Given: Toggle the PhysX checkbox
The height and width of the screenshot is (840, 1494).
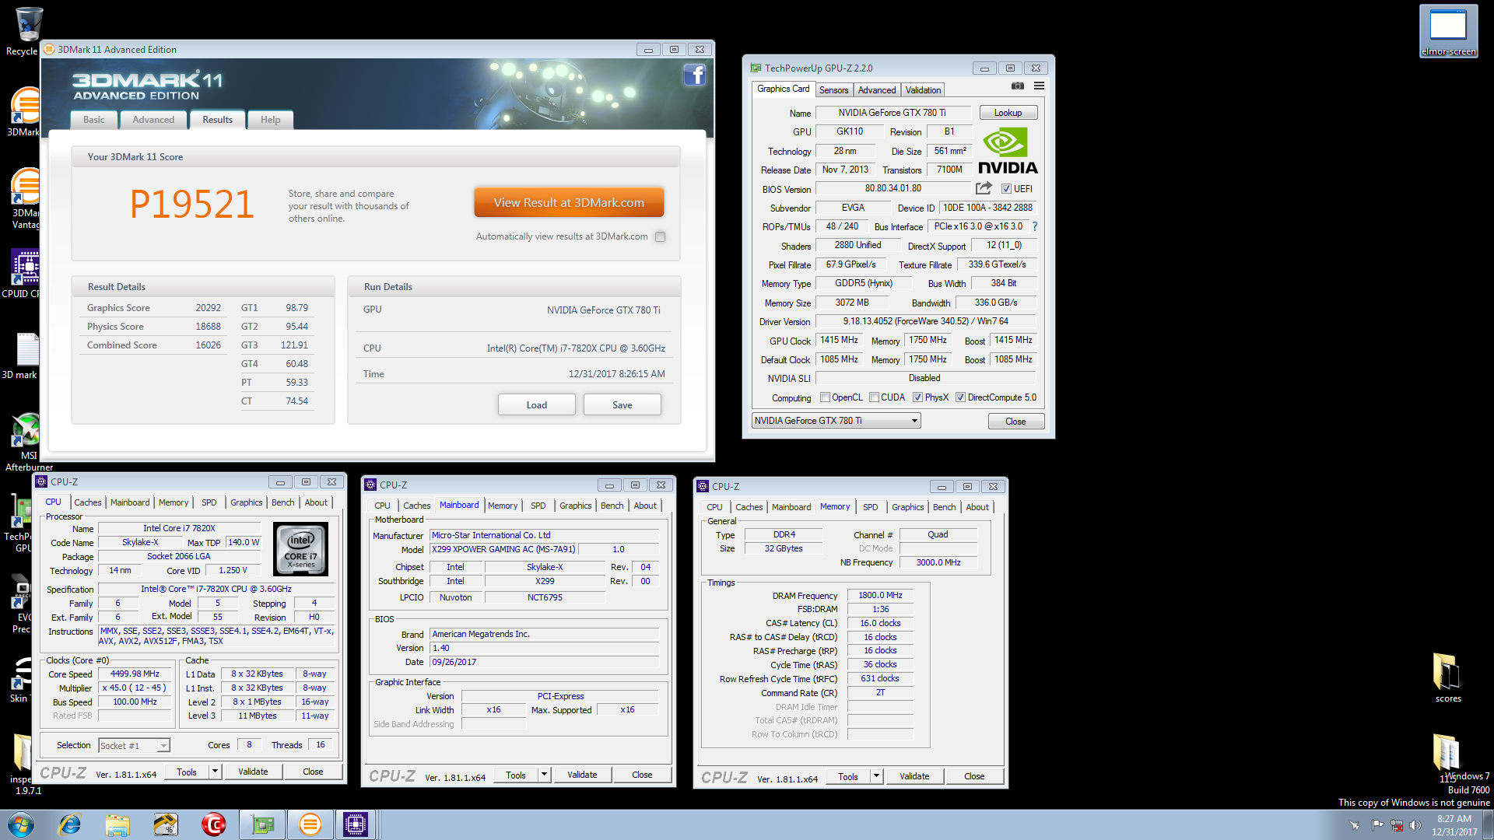Looking at the screenshot, I should pyautogui.click(x=917, y=397).
